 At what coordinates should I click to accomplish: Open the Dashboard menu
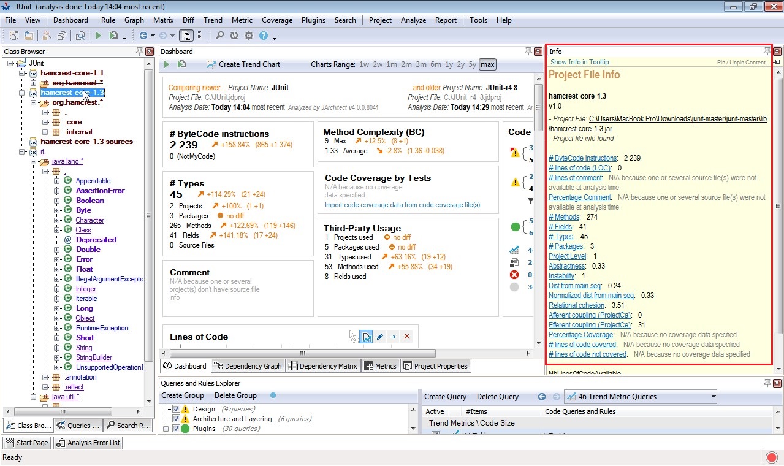tap(70, 20)
